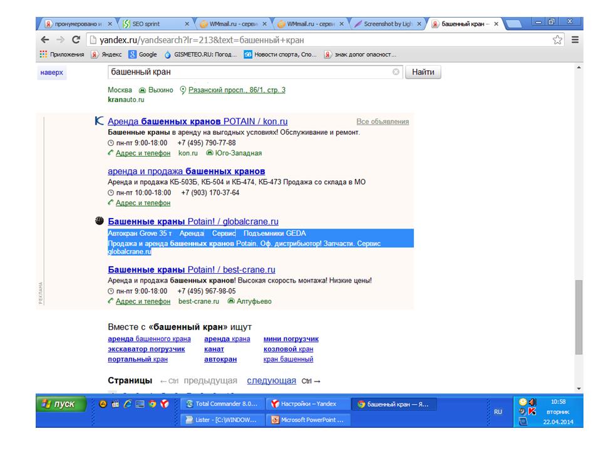The image size is (601, 451).
Task: Clear the search field with the X icon
Action: click(x=396, y=71)
